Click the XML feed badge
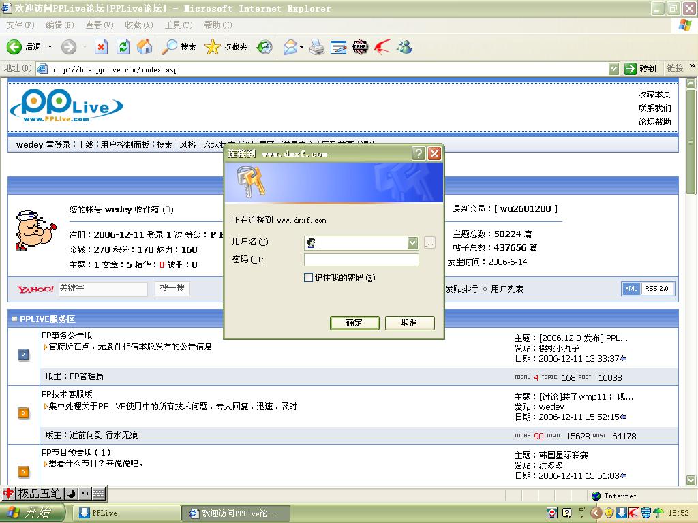This screenshot has height=523, width=698. point(631,289)
